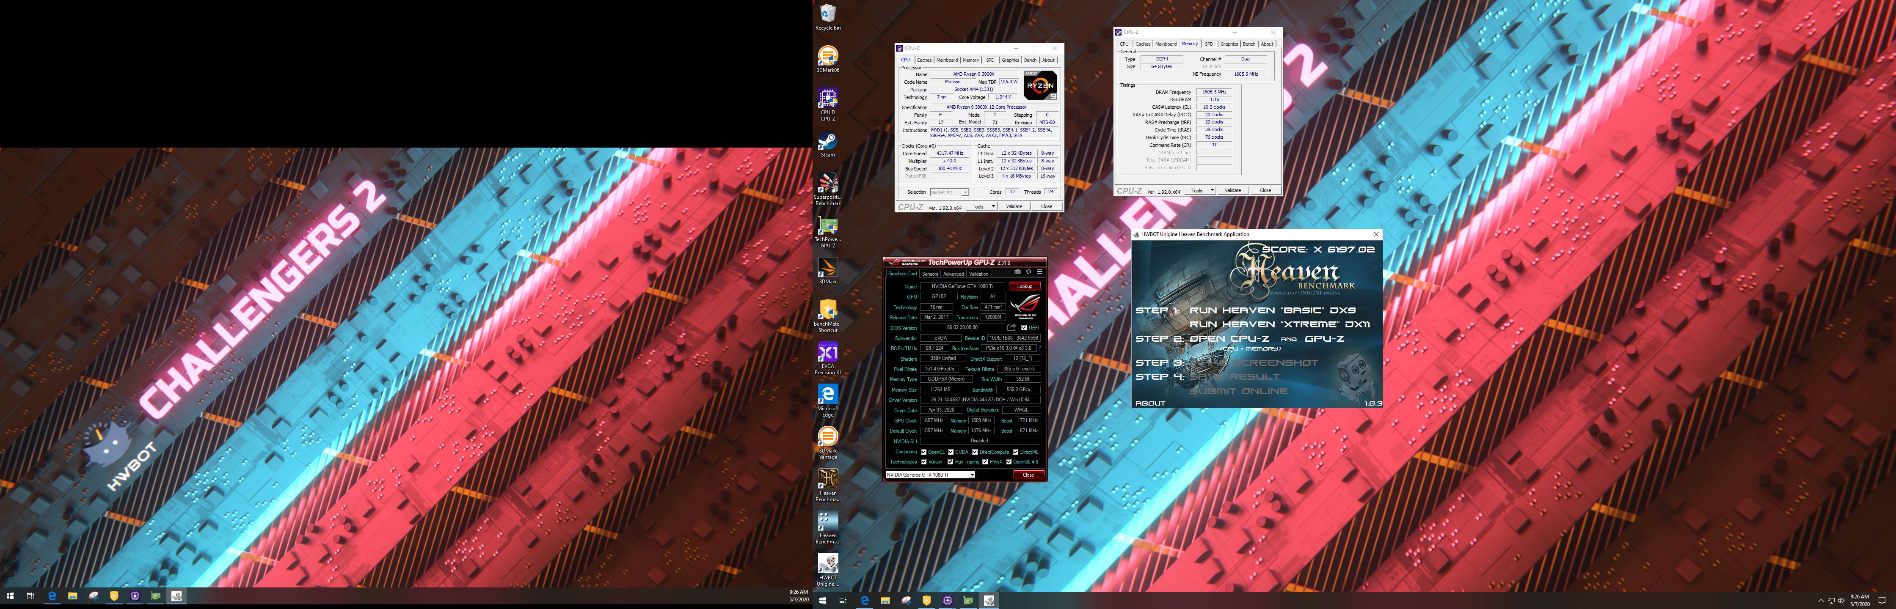This screenshot has width=1896, height=609.
Task: Click the Ryzen 9 logo in CPU-Z
Action: pyautogui.click(x=1040, y=85)
